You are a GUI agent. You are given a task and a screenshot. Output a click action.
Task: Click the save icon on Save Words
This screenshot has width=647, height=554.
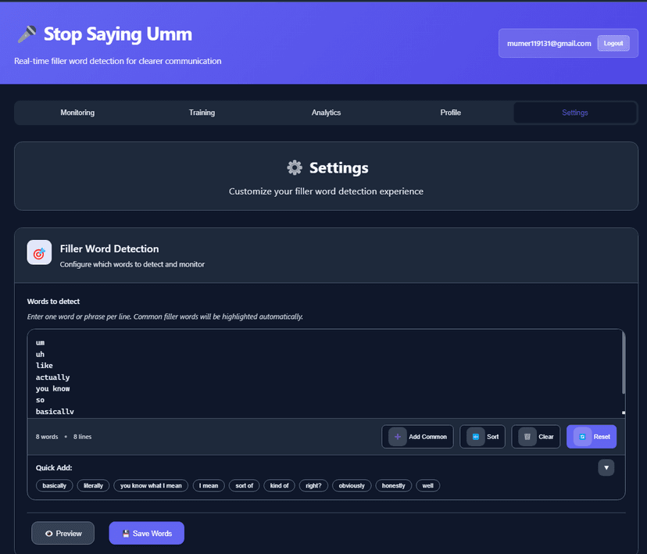[125, 533]
